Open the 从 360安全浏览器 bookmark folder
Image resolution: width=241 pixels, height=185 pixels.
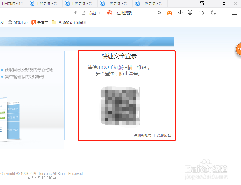point(69,22)
